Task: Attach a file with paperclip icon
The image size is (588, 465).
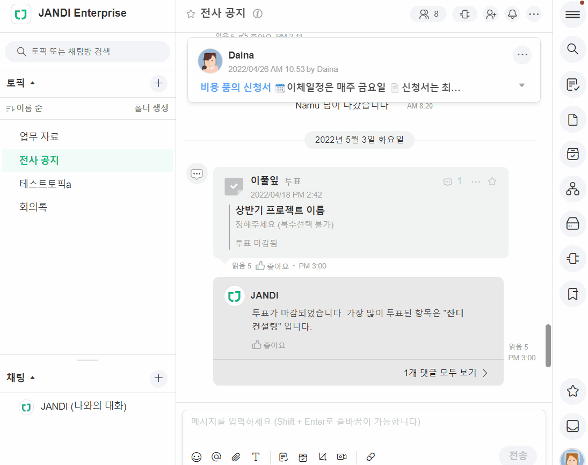Action: click(x=236, y=457)
